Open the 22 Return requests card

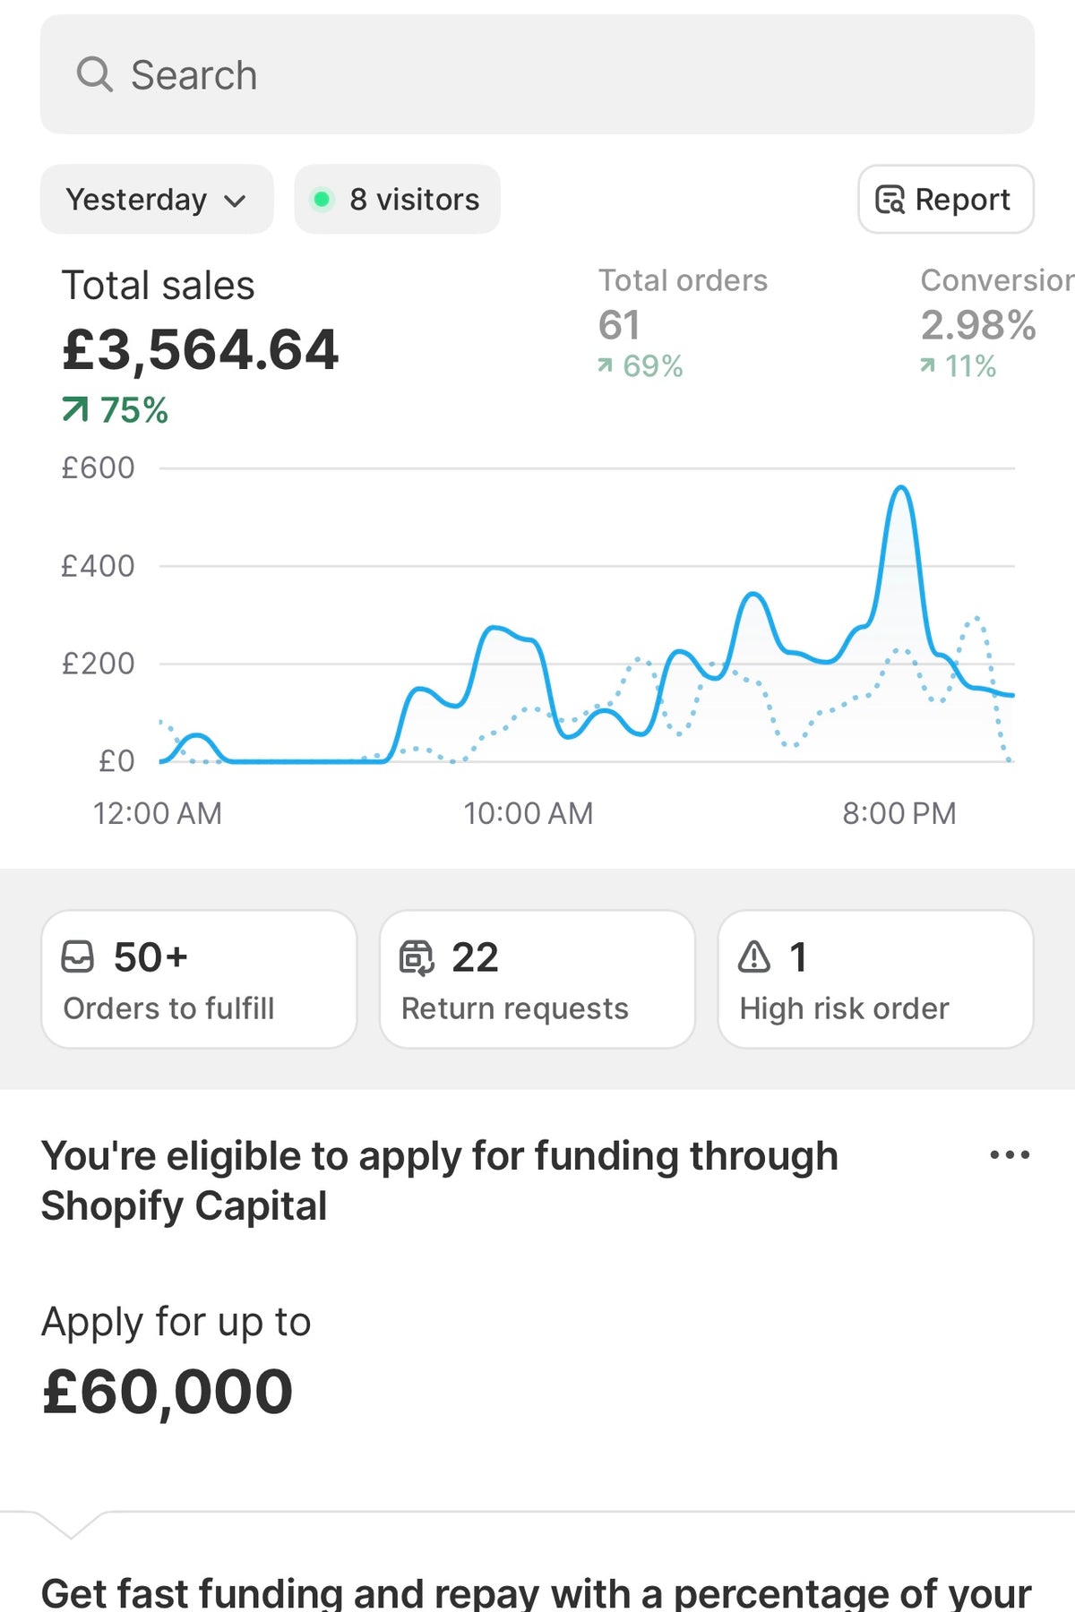click(537, 980)
